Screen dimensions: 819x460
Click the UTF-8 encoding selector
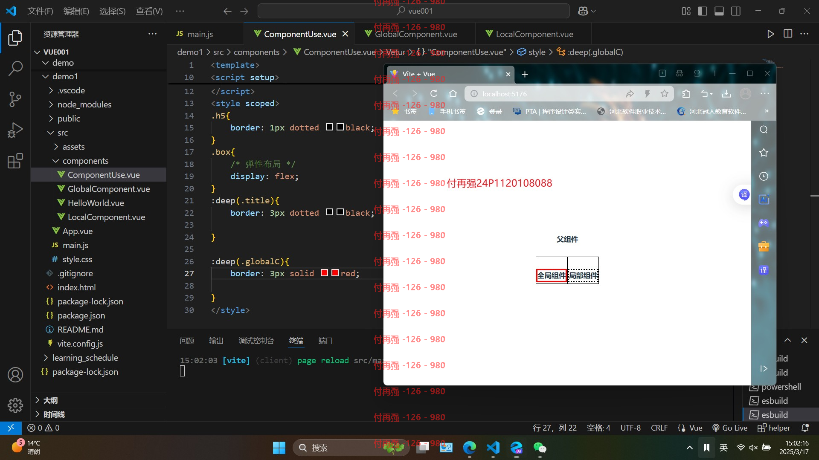[x=630, y=428]
